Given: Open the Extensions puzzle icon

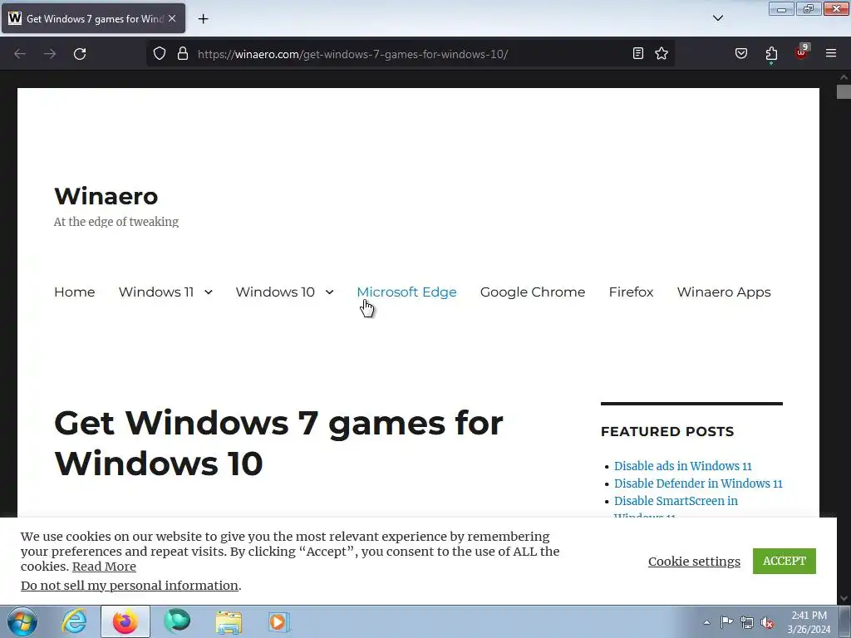Looking at the screenshot, I should click(771, 54).
